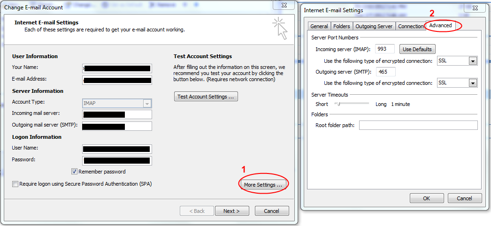Expand the Account Type dropdown
This screenshot has height=226, width=491.
point(147,104)
